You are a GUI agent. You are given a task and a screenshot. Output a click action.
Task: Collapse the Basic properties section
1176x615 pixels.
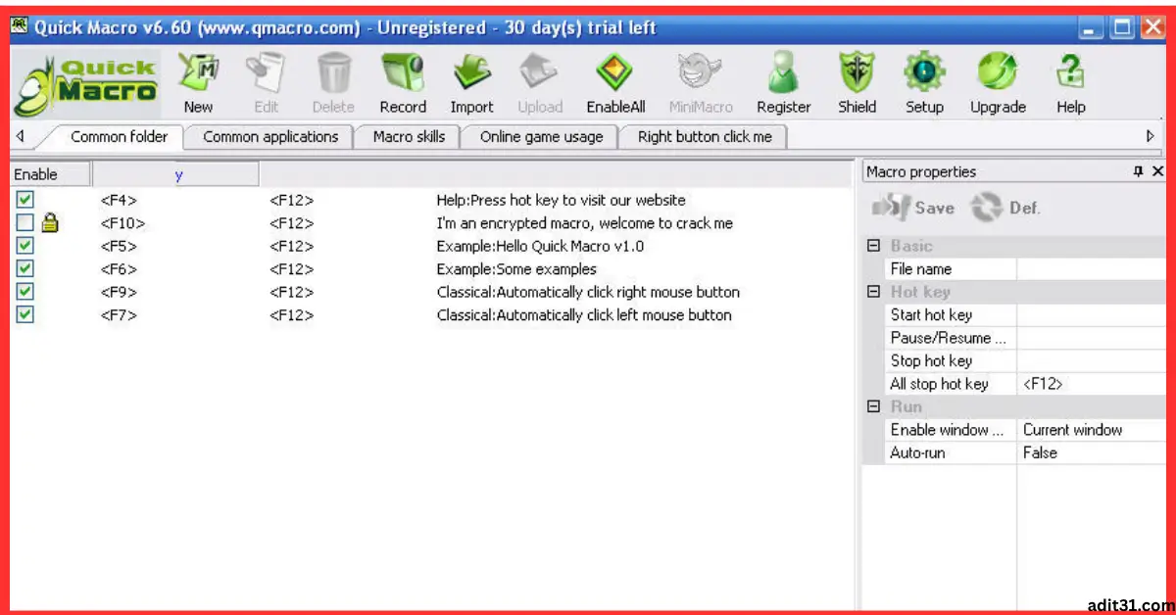point(874,246)
